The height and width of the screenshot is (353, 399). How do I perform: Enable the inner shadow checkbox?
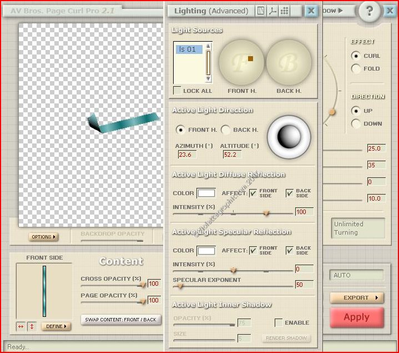click(x=279, y=322)
